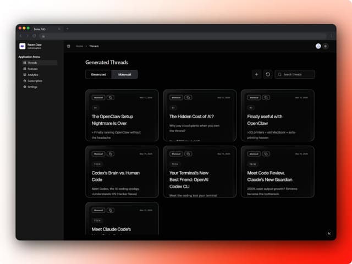Focus the Search threads input field
The height and width of the screenshot is (264, 352).
295,75
